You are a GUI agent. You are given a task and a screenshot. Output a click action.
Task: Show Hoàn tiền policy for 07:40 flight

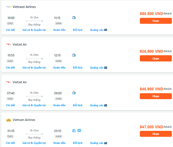(59, 105)
